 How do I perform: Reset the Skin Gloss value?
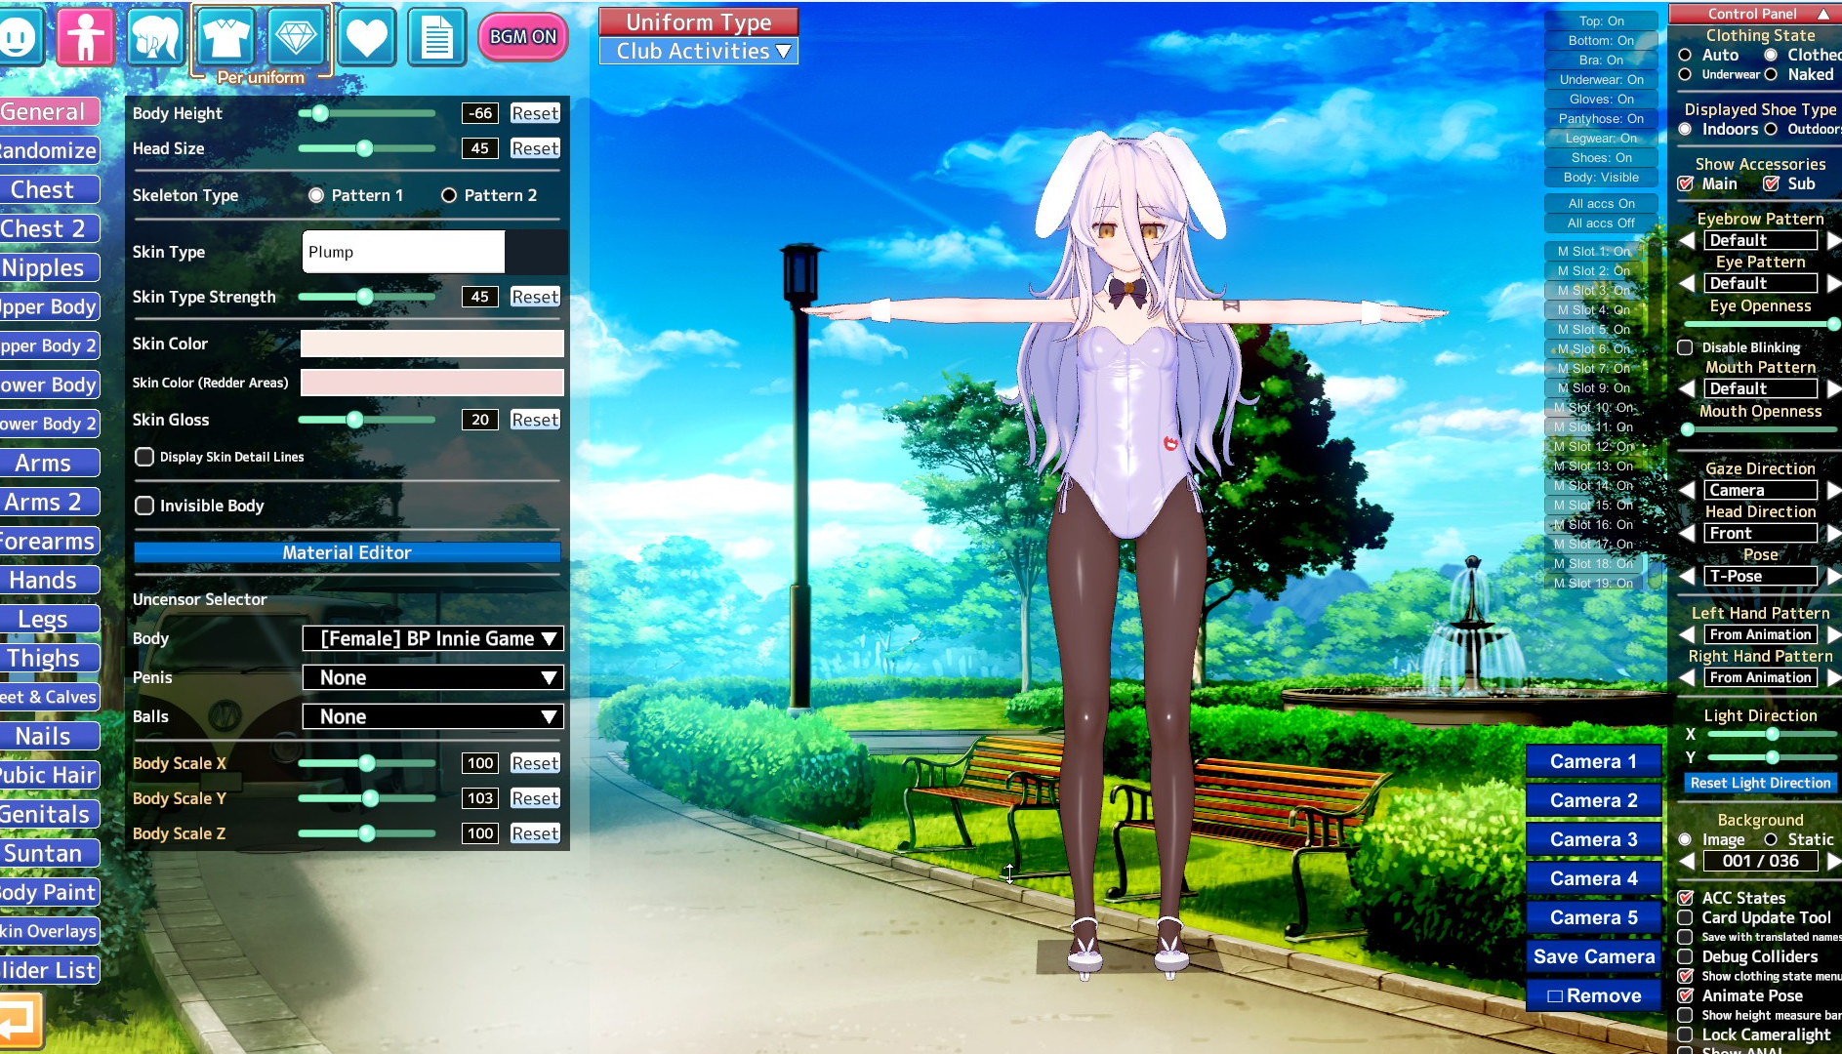click(x=535, y=420)
